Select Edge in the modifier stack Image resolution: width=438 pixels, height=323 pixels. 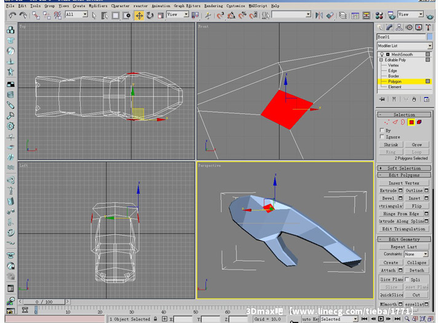[x=392, y=71]
